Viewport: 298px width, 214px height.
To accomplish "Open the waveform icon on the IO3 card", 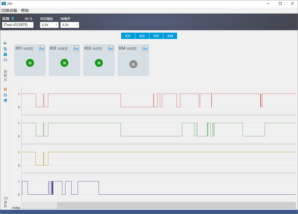I will point(111,49).
